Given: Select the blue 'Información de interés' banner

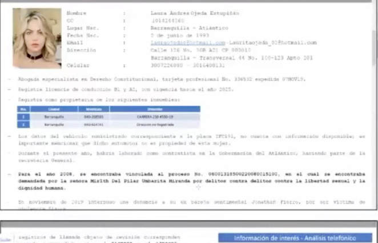Looking at the screenshot, I should [295, 237].
